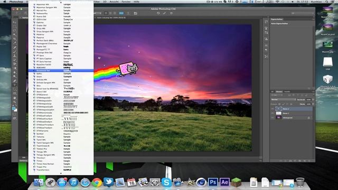Open the Trash in the Dock
The height and width of the screenshot is (190, 338).
pyautogui.click(x=300, y=182)
